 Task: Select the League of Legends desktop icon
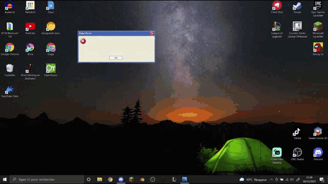click(x=277, y=30)
